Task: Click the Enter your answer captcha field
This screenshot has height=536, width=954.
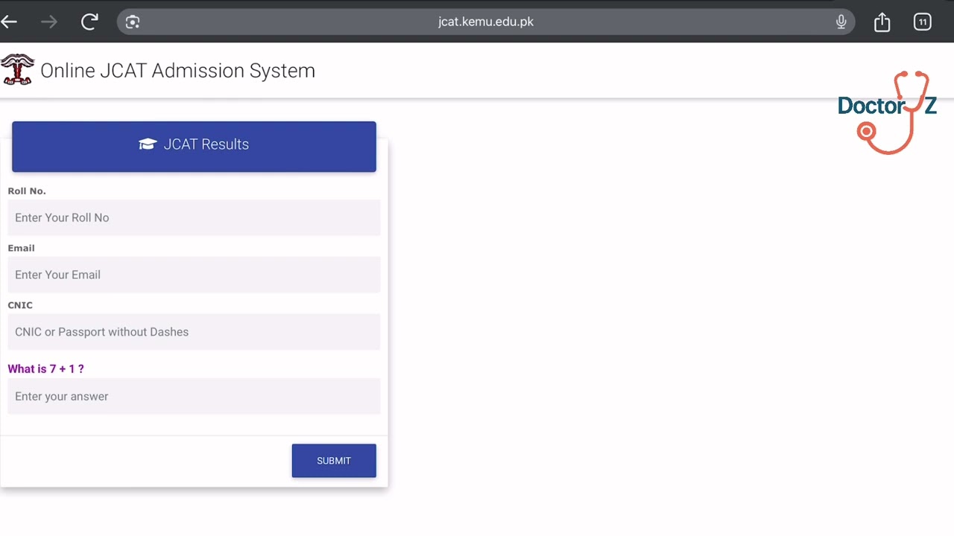Action: click(x=194, y=396)
